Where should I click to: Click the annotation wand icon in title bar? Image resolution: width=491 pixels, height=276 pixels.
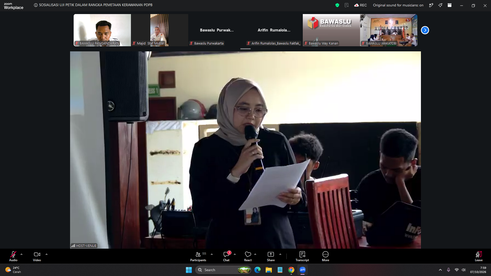(431, 5)
